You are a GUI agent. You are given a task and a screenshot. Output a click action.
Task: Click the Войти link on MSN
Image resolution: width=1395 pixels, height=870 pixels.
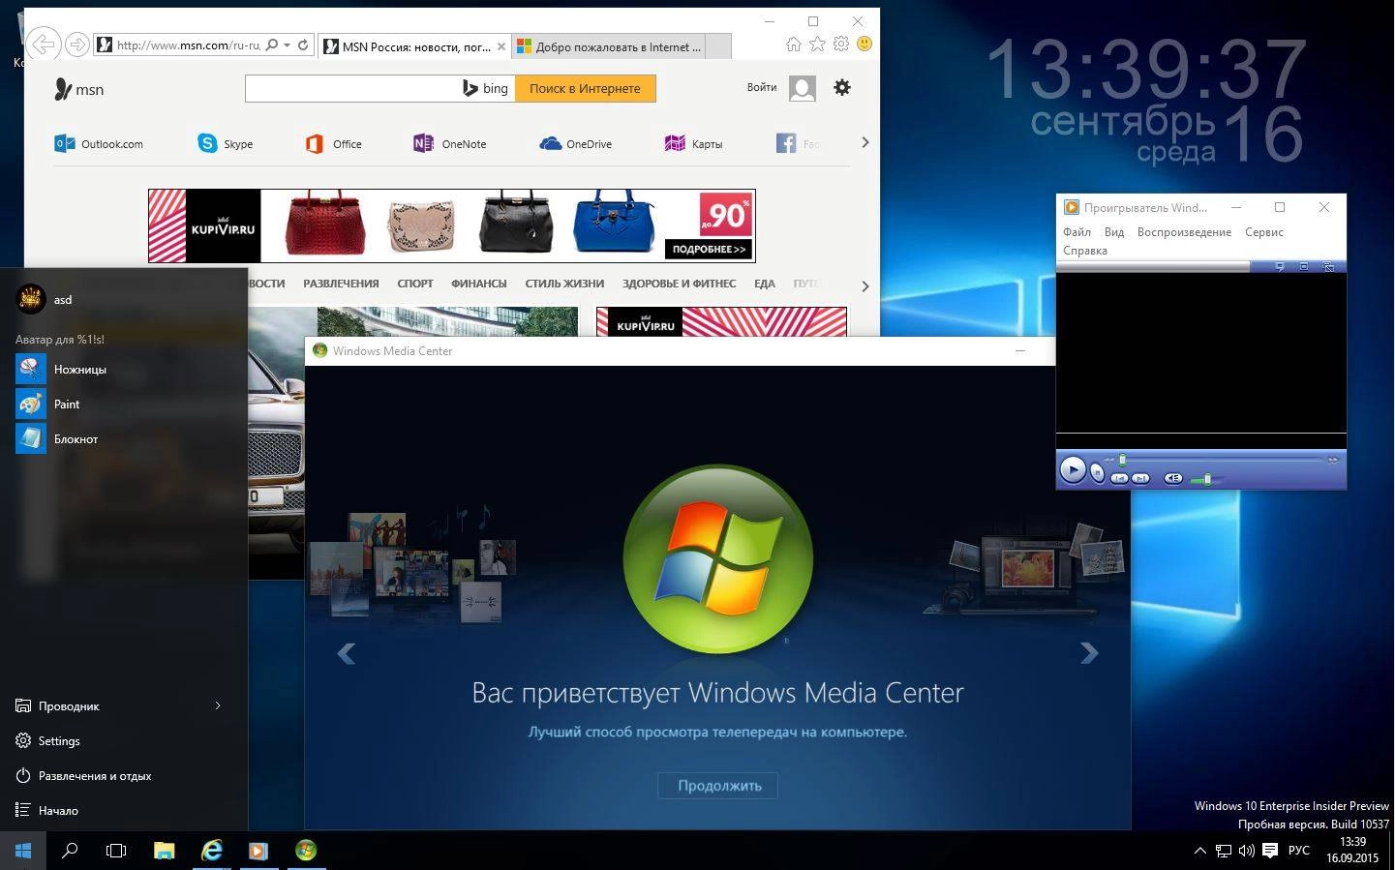click(x=762, y=87)
